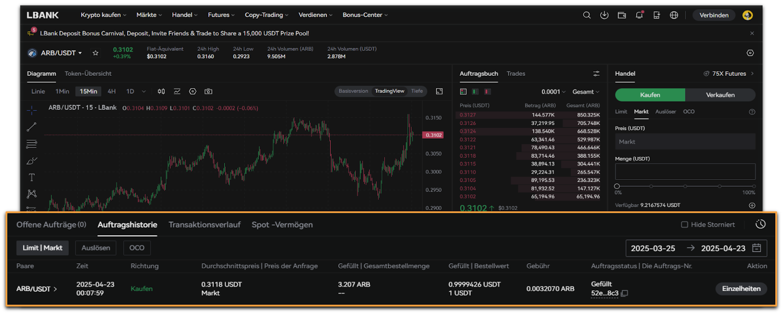Open the search magnifier in top bar
Viewport: 783px width, 320px height.
tap(586, 15)
